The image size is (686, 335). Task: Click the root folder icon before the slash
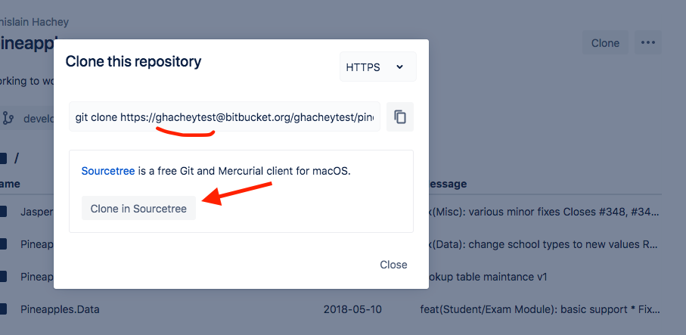coord(3,158)
